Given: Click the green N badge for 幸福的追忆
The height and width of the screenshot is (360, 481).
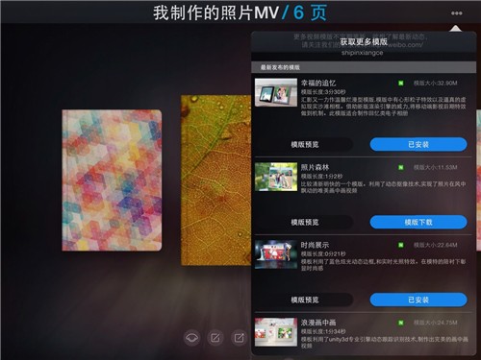Looking at the screenshot, I should [401, 84].
